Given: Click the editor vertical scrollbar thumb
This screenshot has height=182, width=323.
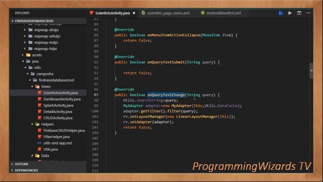Looking at the screenshot, I should [311, 71].
